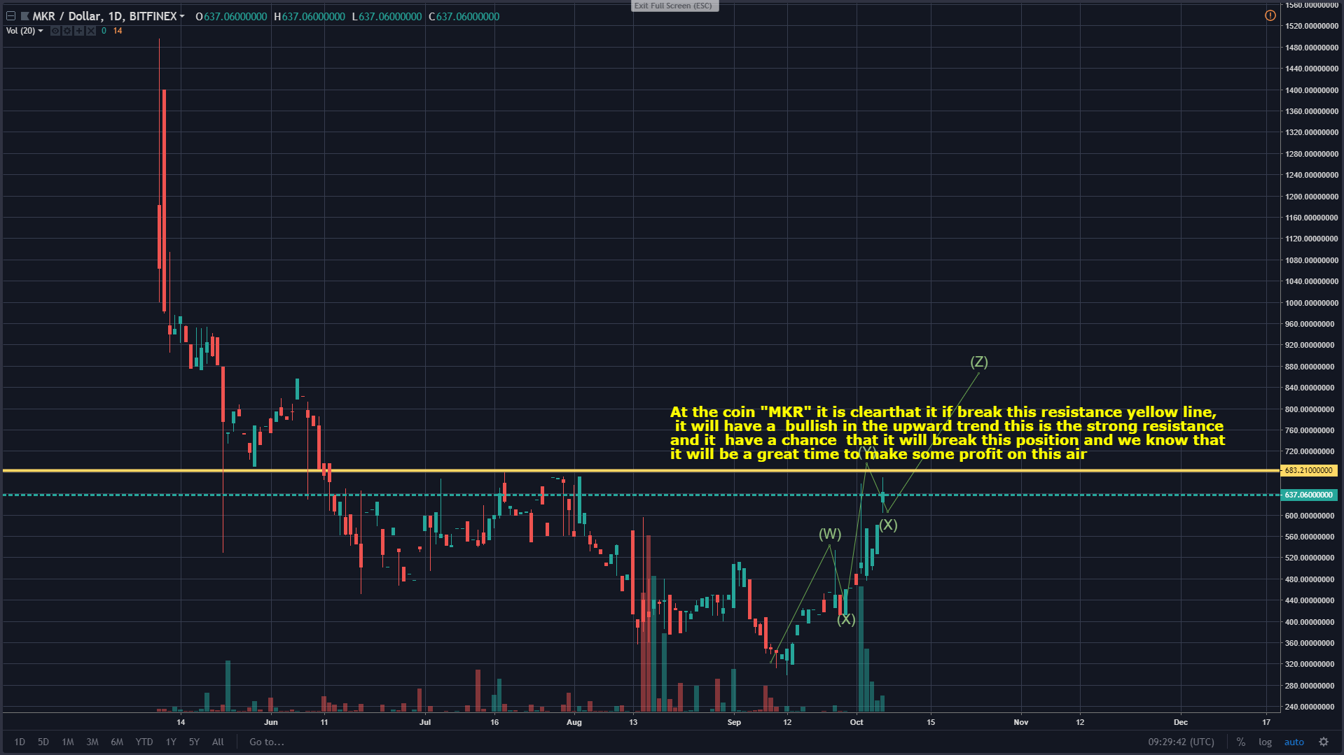Screen dimensions: 1344x755
Task: Toggle Volume indicator visibility eye icon
Action: 55,31
